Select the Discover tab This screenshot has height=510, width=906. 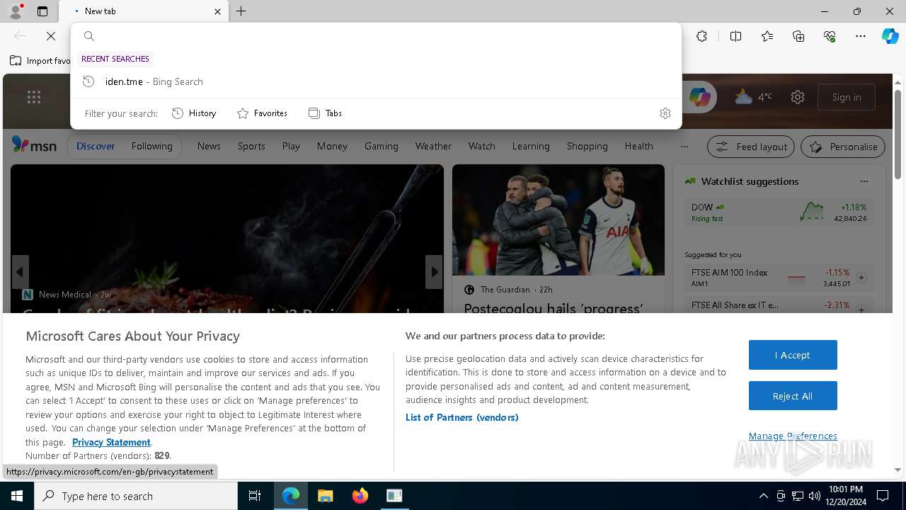point(96,146)
